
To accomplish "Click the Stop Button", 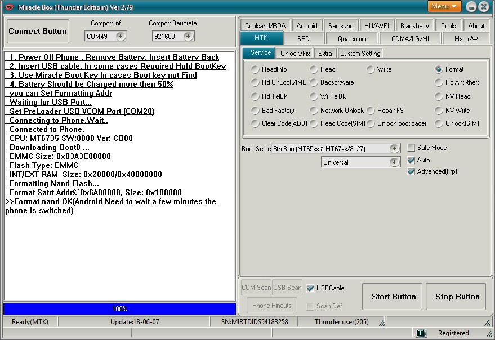I will 456,297.
